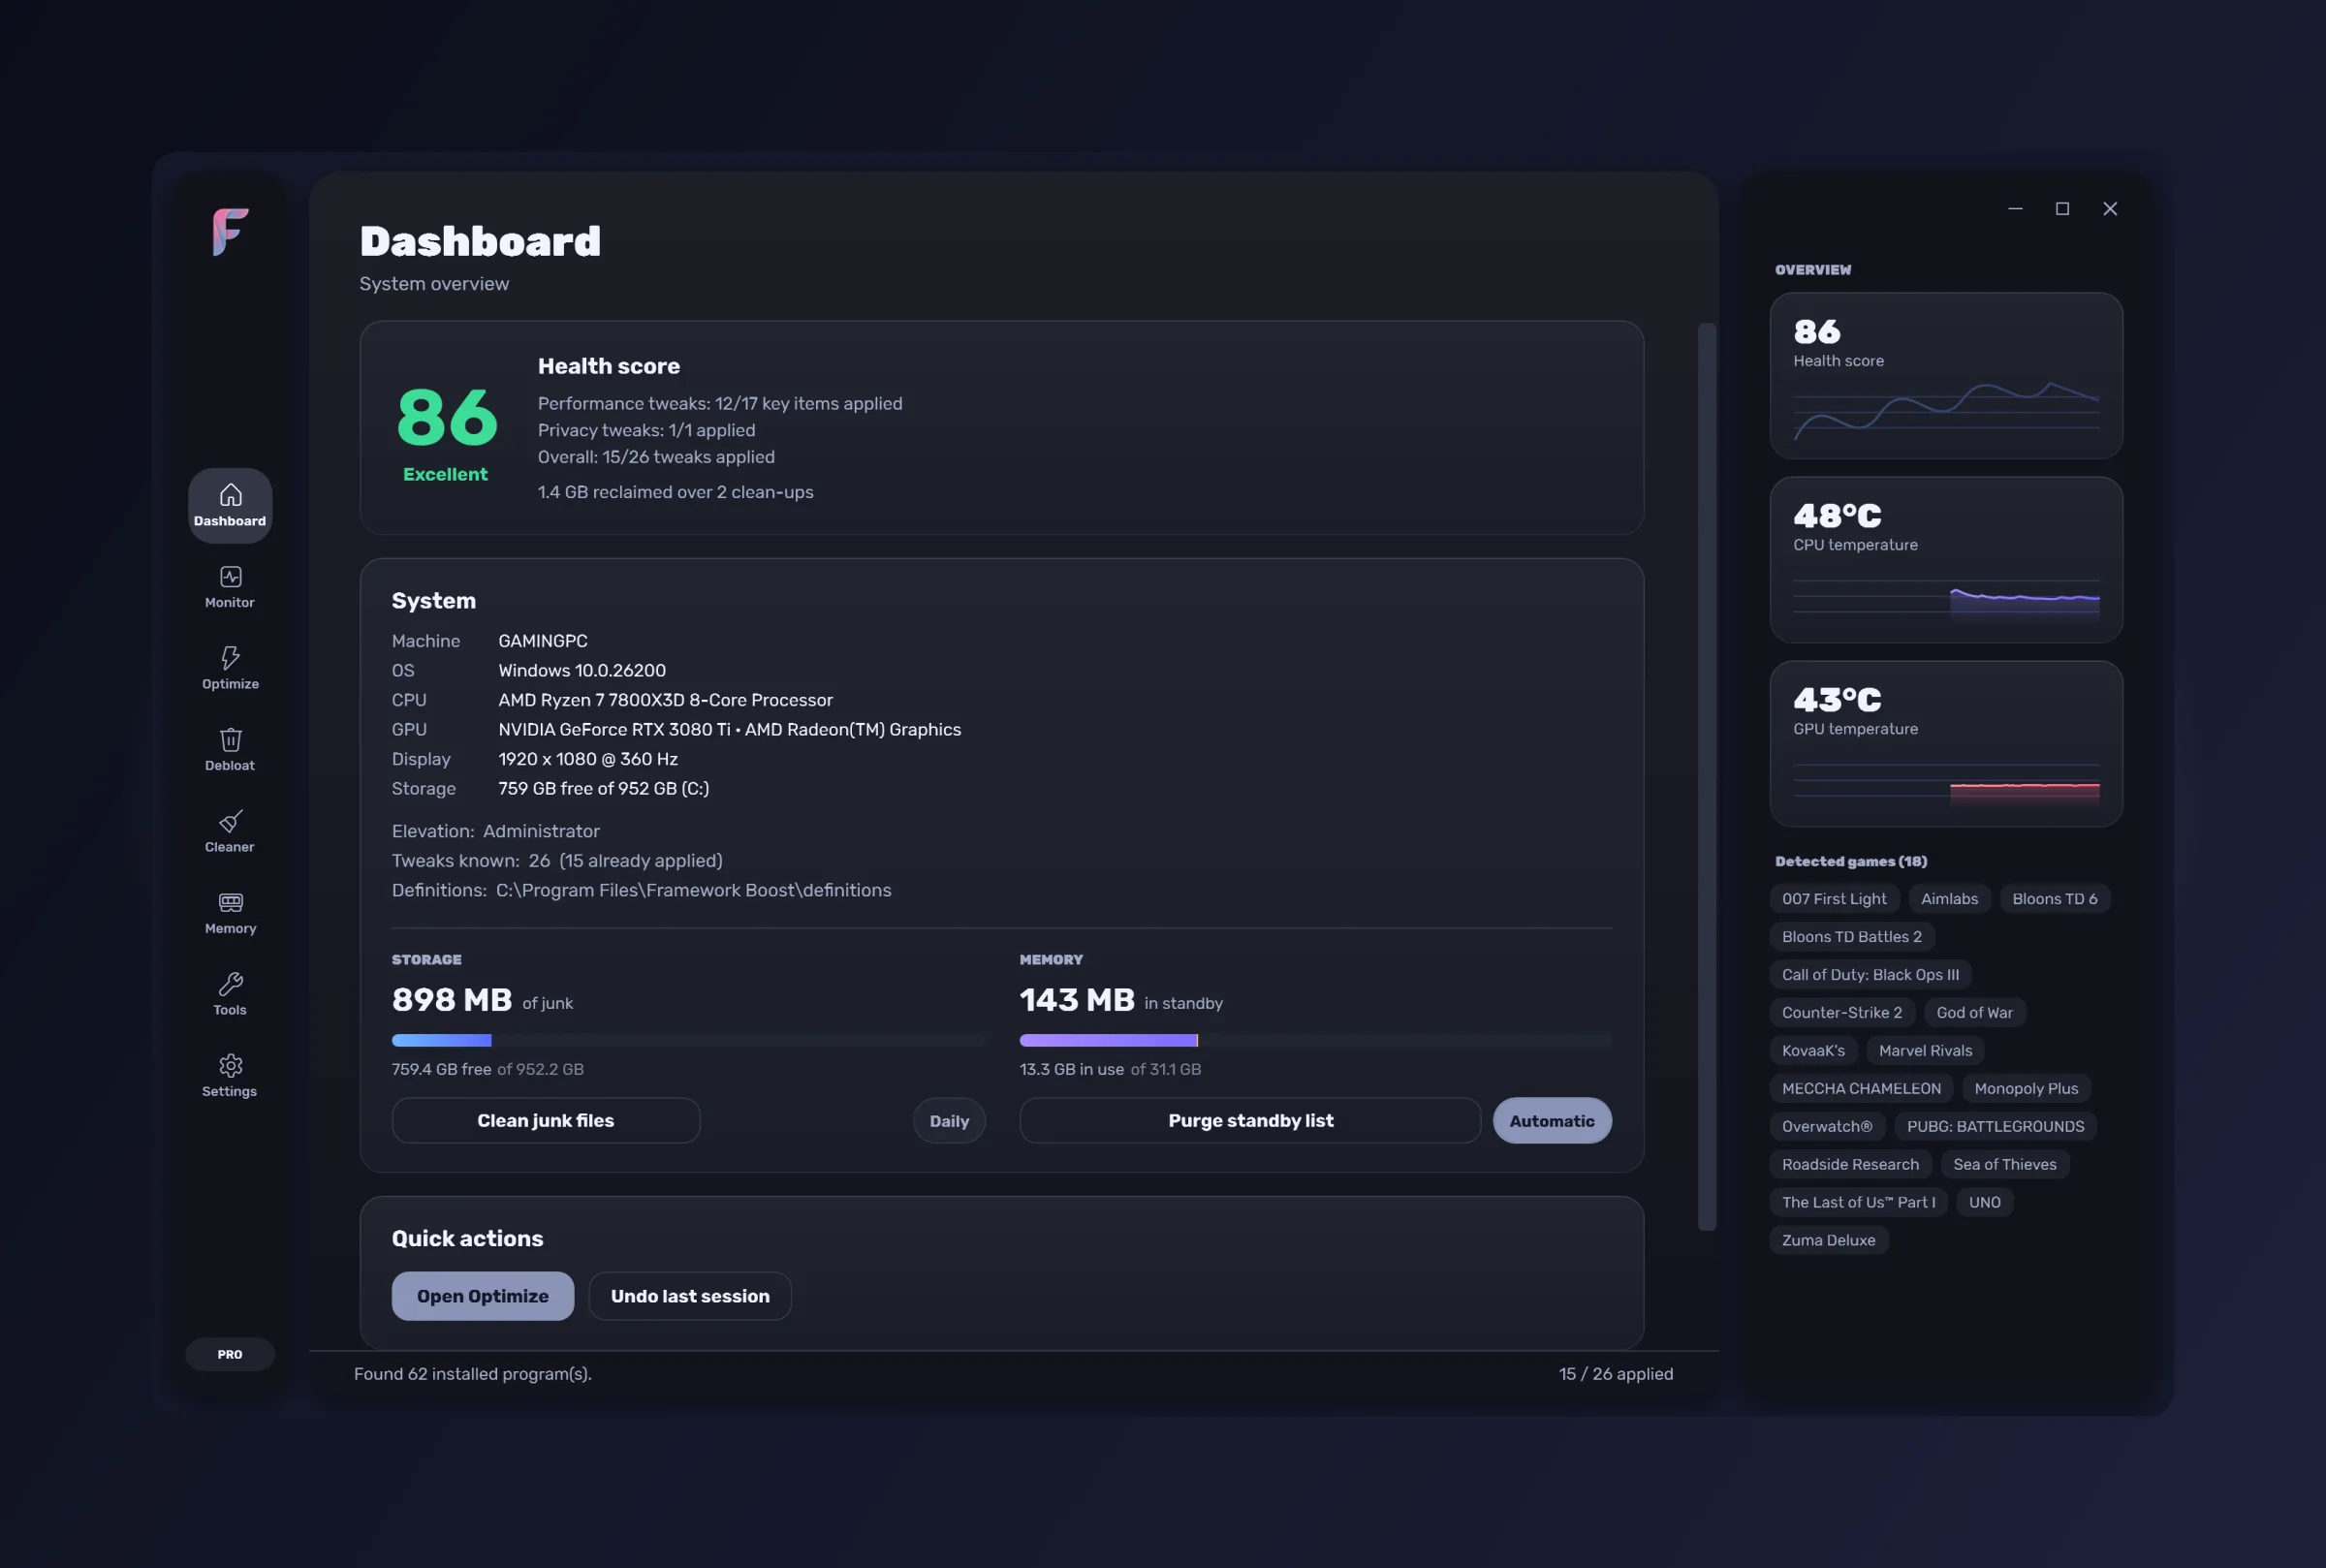Click the '86' Excellent health score
Viewport: 2326px width, 1568px height.
pyautogui.click(x=447, y=418)
